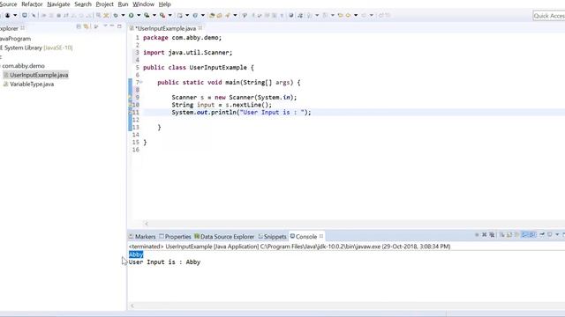565x317 pixels.
Task: Select VariableType.java in Package Explorer
Action: pyautogui.click(x=28, y=85)
